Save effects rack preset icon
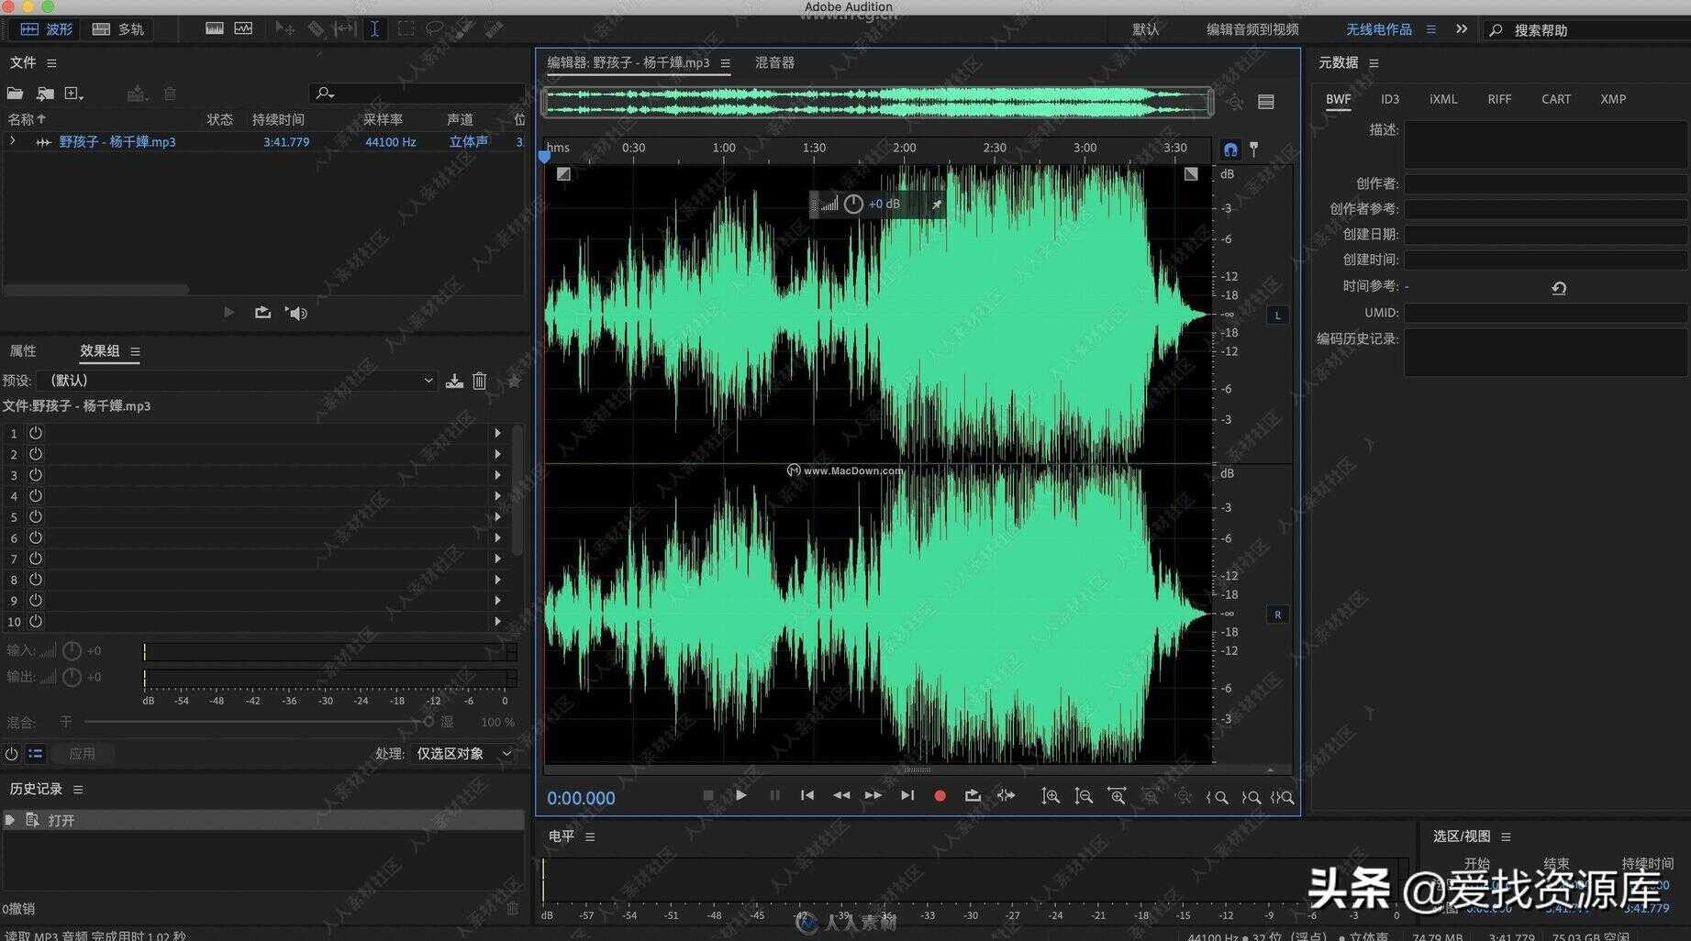 click(x=454, y=381)
